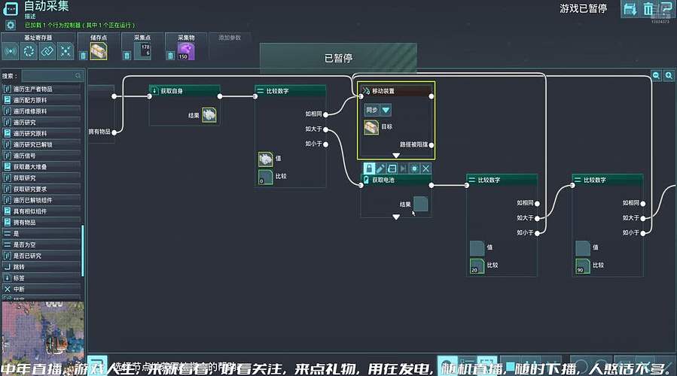Expand the arrow below 获取电池 node

[396, 217]
